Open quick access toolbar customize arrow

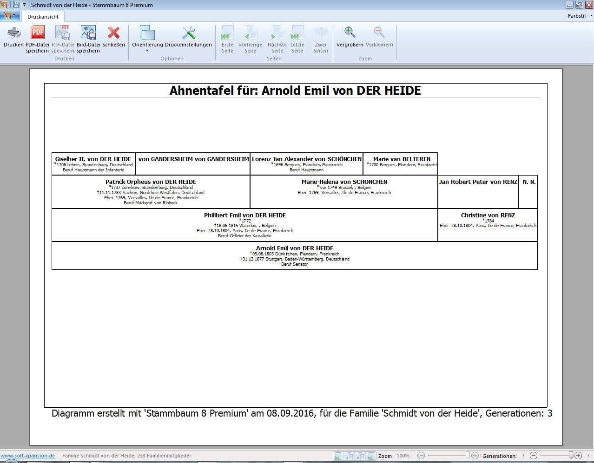(25, 5)
